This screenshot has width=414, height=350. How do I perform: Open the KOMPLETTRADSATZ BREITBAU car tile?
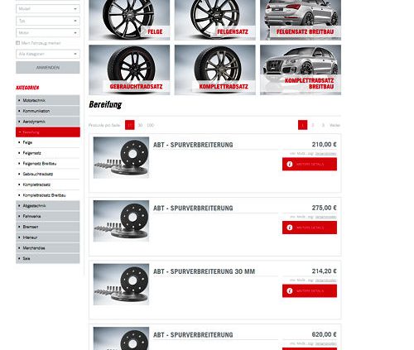click(301, 70)
